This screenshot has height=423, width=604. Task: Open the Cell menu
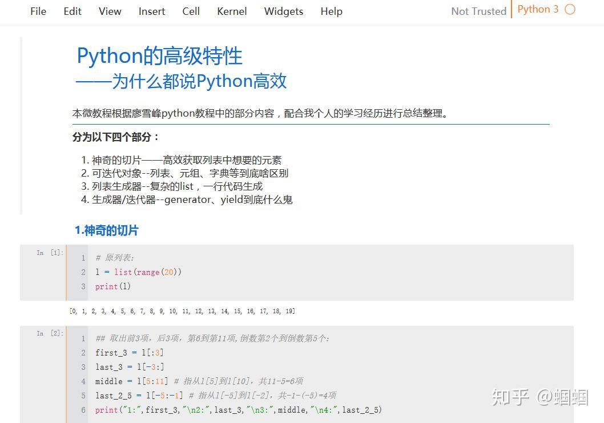click(191, 11)
